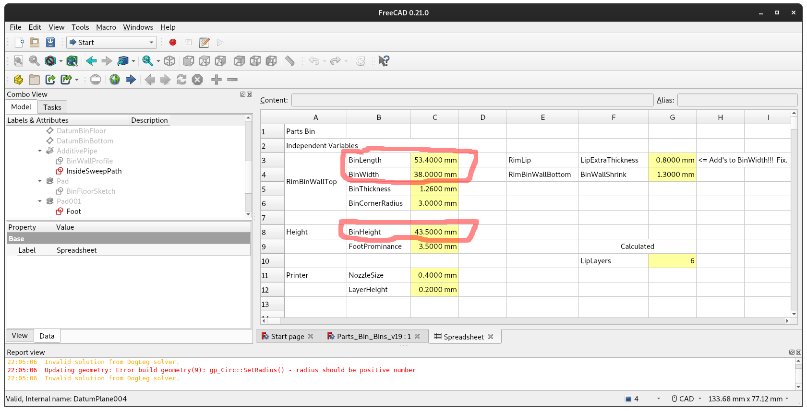
Task: Open the Macros dialog notepad icon
Action: tap(204, 42)
